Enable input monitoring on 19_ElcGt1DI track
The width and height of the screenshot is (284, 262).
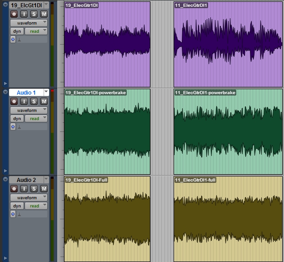click(x=25, y=14)
